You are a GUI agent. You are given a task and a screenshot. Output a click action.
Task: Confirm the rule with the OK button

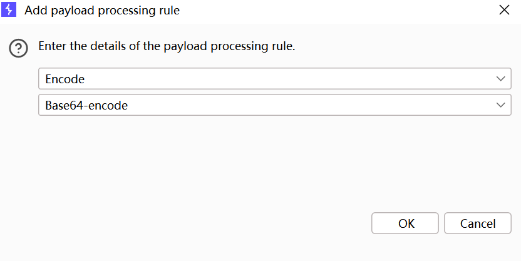(405, 223)
